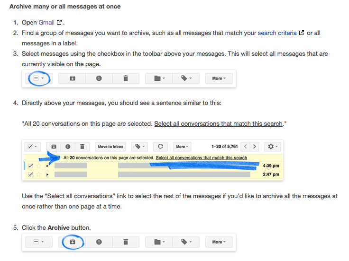Open the Move to folder dropdown in first toolbar
The image size is (349, 261).
[x=159, y=78]
